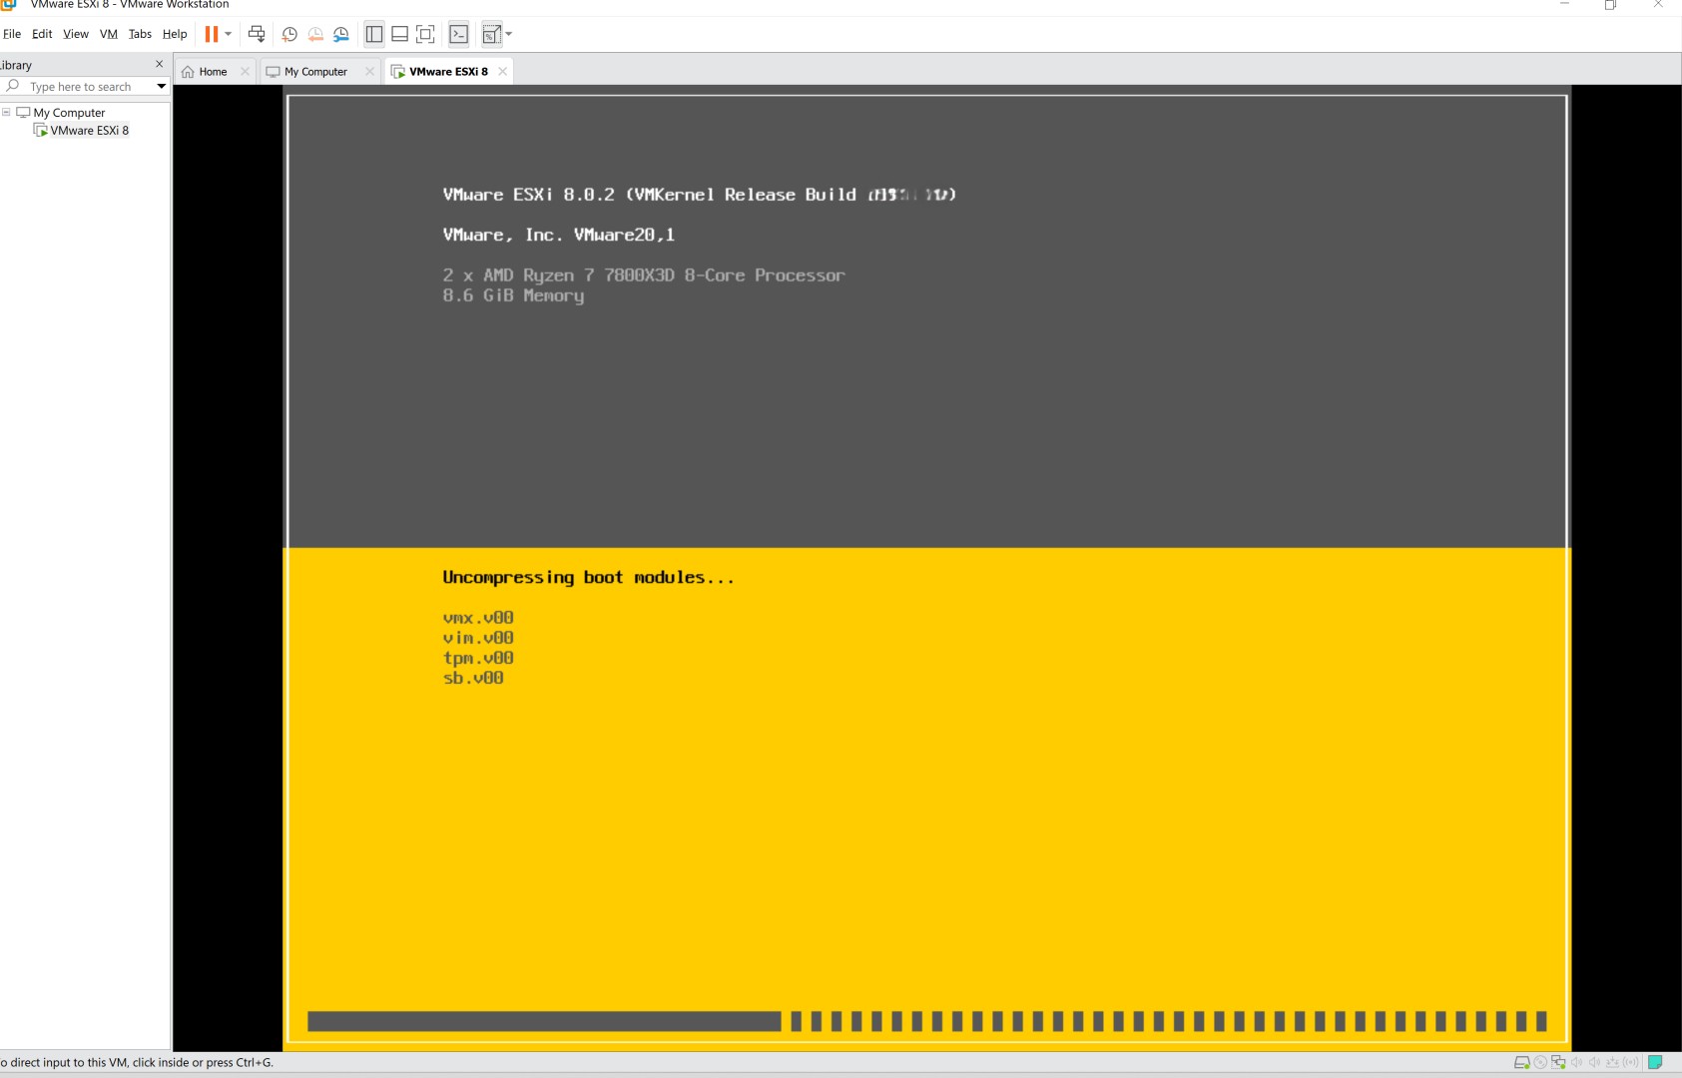Image resolution: width=1682 pixels, height=1078 pixels.
Task: Open the power options dropdown next to pause
Action: (229, 34)
